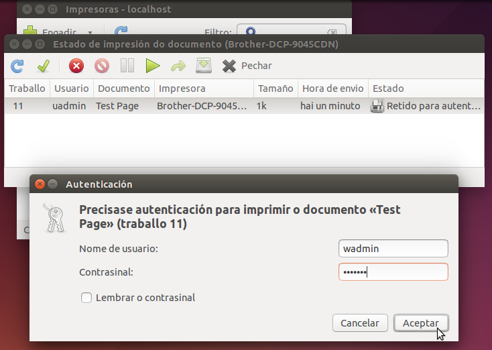Click the refresh icon in Impresoras window
492x350 pixels.
coord(121,30)
